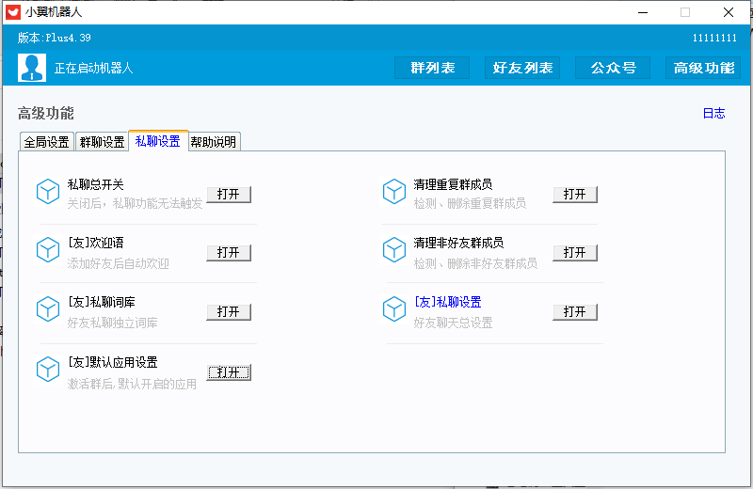Select the 私聊设置 tab

[x=158, y=141]
